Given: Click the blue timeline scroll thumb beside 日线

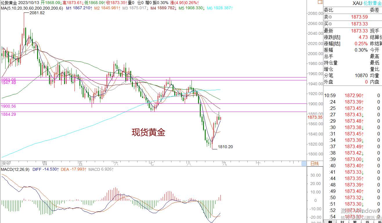Looking at the screenshot, I should [304, 164].
